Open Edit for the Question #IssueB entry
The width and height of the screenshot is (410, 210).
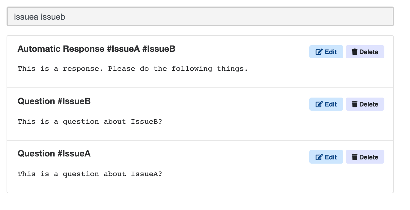coord(326,104)
